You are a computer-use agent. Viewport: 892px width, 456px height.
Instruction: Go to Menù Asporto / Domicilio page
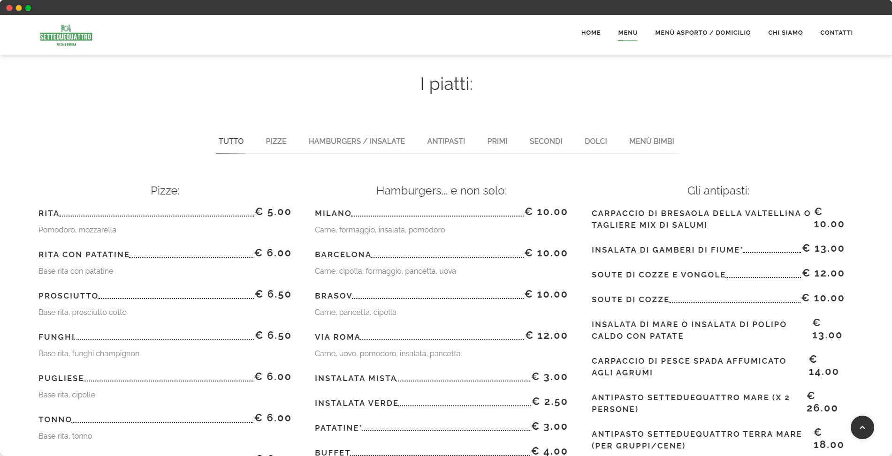(x=702, y=33)
